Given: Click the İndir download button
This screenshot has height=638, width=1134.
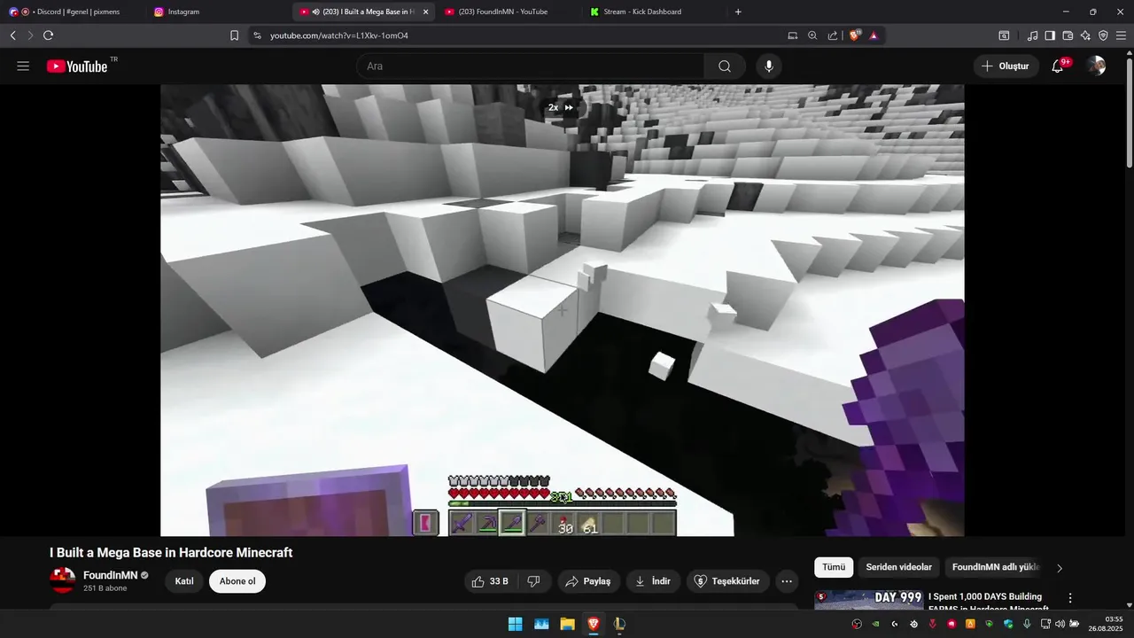Looking at the screenshot, I should pyautogui.click(x=653, y=581).
